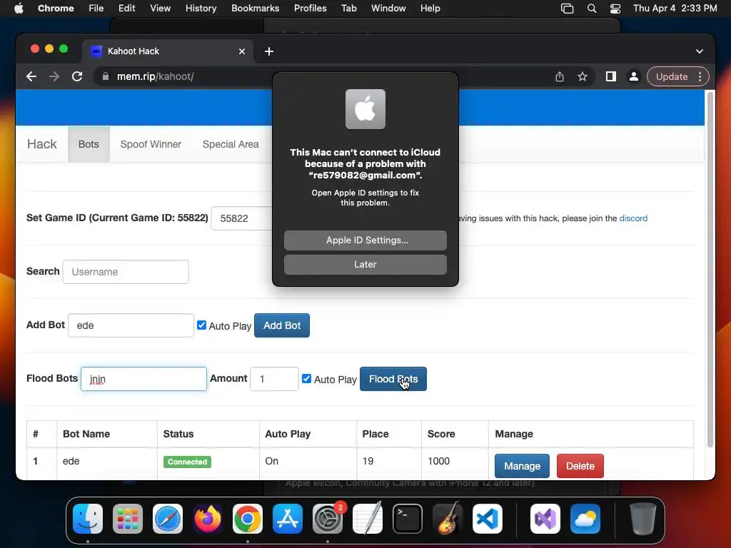Click Manage for bot ede

coord(522,466)
